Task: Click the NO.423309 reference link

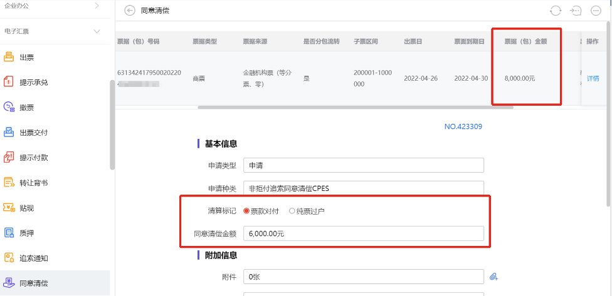Action: click(x=463, y=126)
